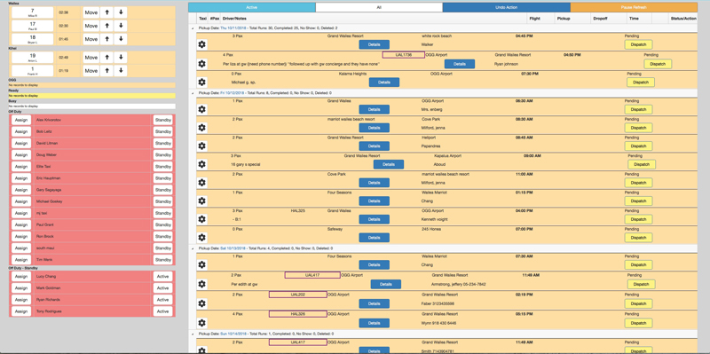
Task: Open gear menu for 11:00 AM Cove Park run
Action: (x=202, y=183)
